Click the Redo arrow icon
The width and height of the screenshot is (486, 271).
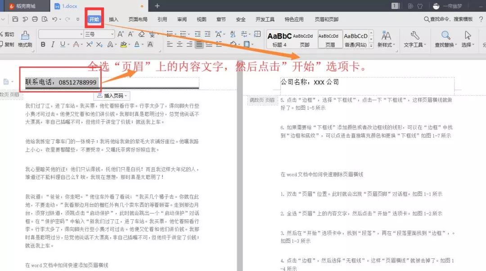(x=67, y=19)
